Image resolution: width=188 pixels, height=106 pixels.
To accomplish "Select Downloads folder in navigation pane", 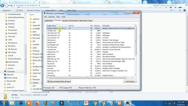I will coord(12,33).
